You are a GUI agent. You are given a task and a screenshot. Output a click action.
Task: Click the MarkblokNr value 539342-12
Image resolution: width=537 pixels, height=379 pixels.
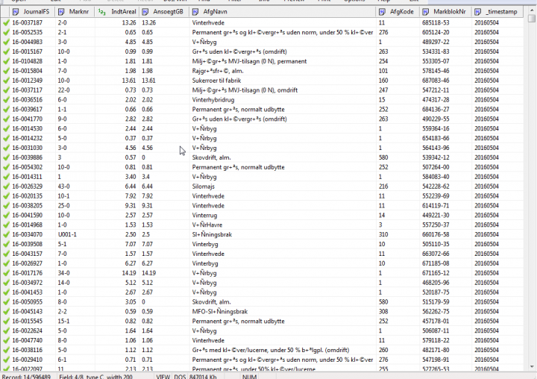pyautogui.click(x=447, y=157)
